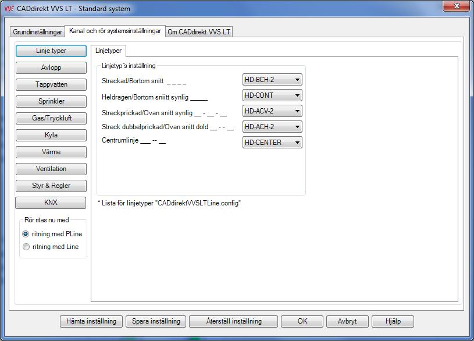Expand the HD-ACH-2 linetype dropdown
Viewport: 474px width, 341px height.
tap(272, 127)
